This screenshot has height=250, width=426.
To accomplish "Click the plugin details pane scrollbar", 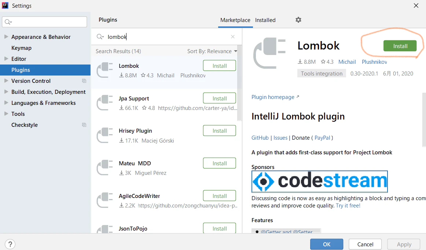I will coord(424,120).
